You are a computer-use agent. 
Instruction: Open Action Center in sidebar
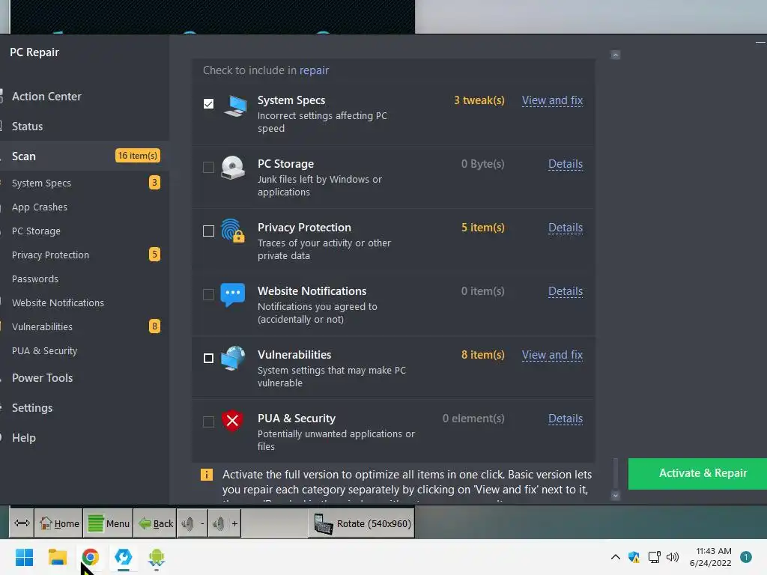46,97
